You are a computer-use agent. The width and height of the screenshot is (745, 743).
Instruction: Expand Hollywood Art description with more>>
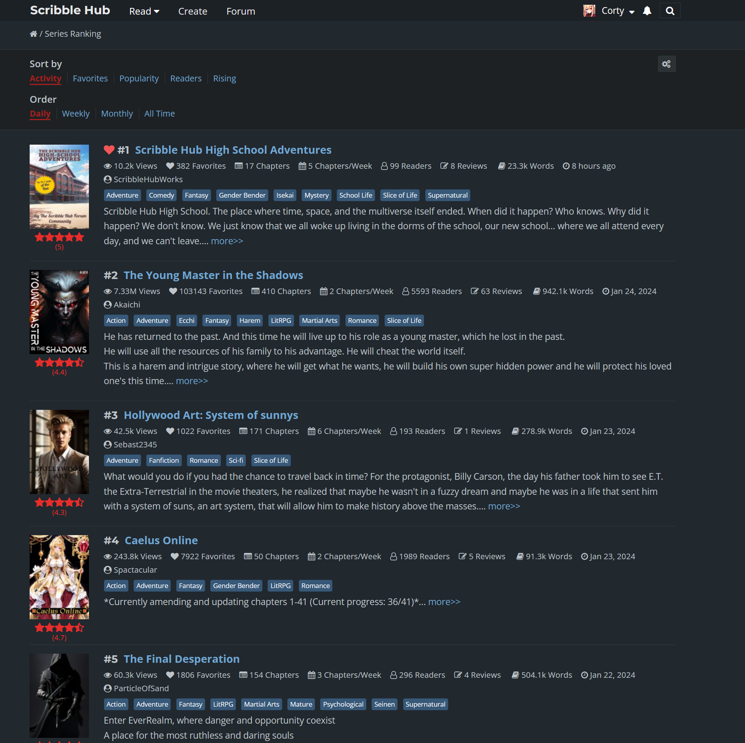click(x=504, y=506)
